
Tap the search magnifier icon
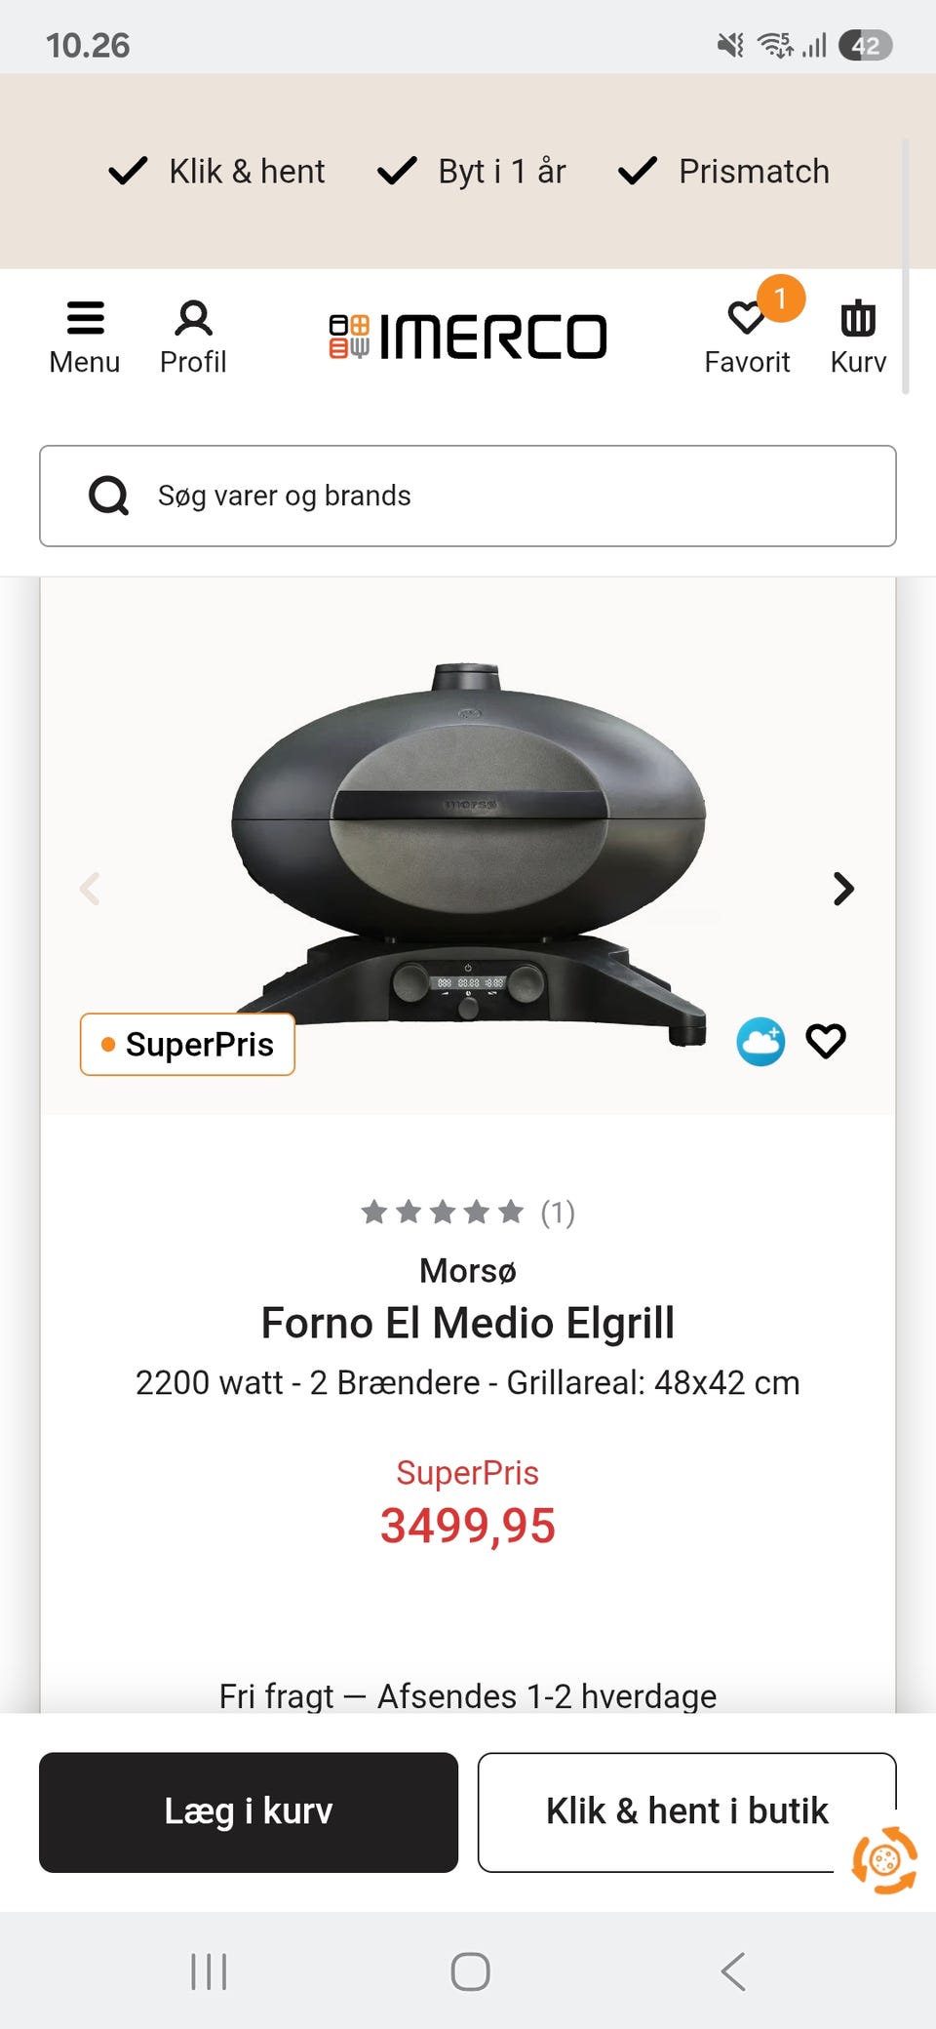pos(108,496)
